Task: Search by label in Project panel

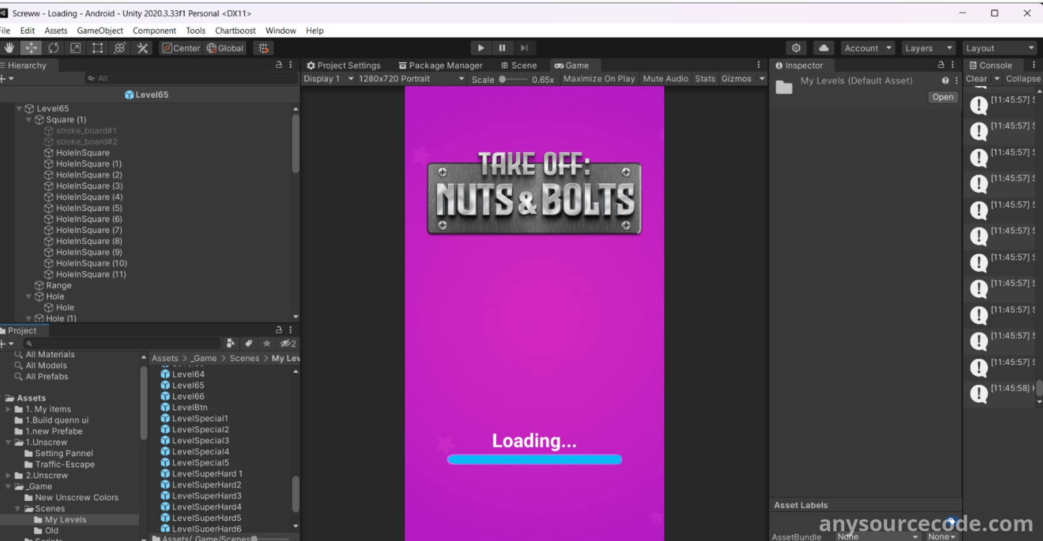Action: [x=248, y=343]
